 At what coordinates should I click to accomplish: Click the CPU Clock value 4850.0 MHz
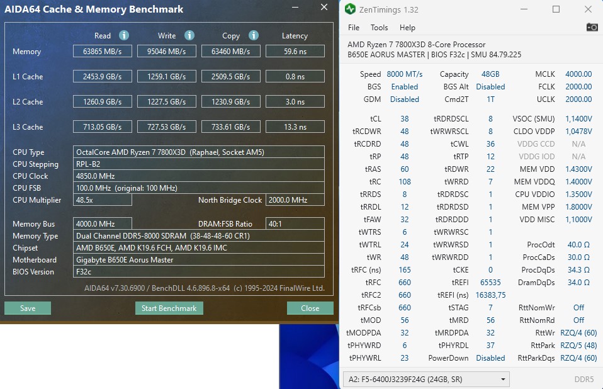[199, 176]
